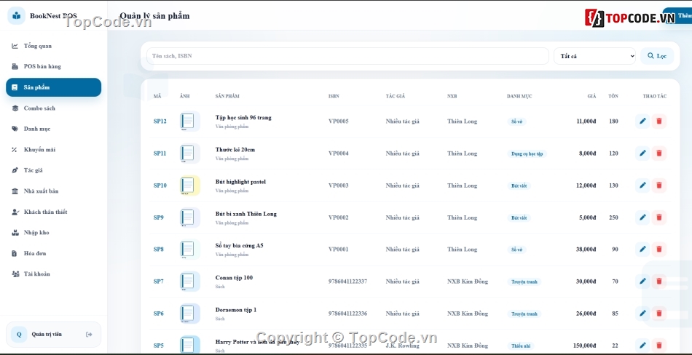Image resolution: width=692 pixels, height=355 pixels.
Task: Edit product SP12 with pencil icon
Action: coord(642,121)
